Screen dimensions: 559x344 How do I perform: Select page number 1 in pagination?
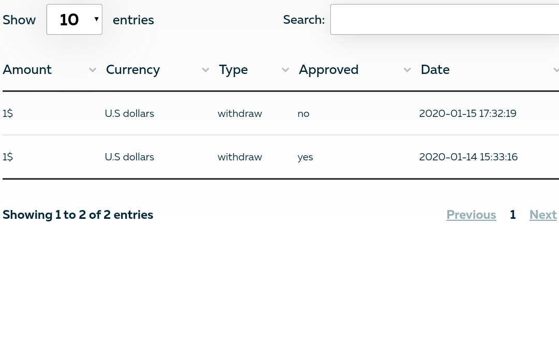[512, 215]
